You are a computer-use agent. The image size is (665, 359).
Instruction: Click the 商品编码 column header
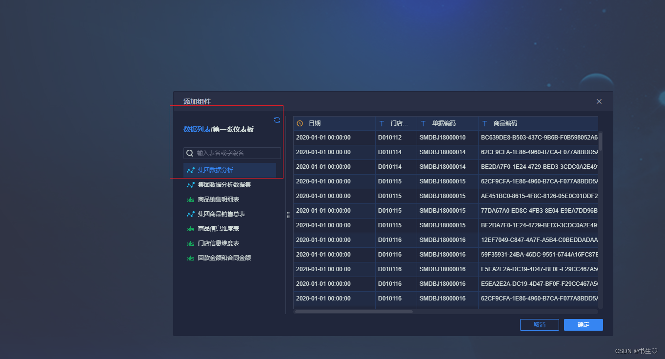(x=538, y=123)
